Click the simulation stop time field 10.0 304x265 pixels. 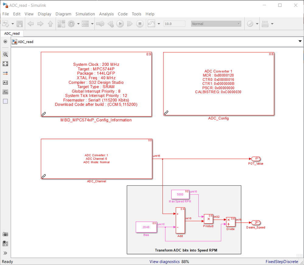point(174,24)
